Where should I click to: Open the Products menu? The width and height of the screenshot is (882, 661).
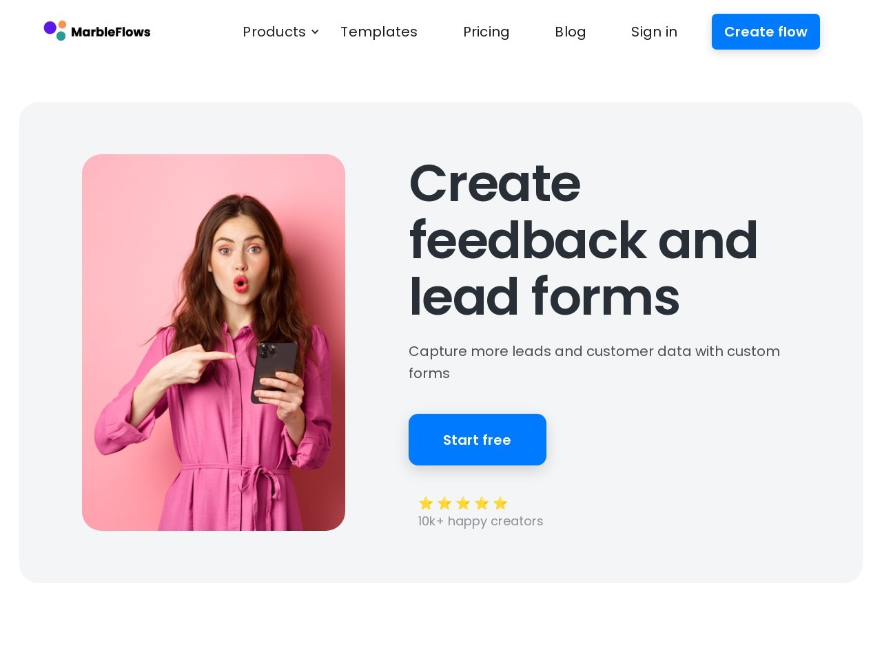pyautogui.click(x=274, y=32)
